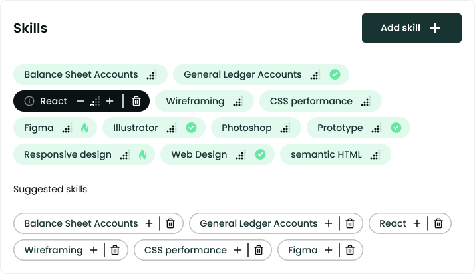
Task: Open the info icon on the React chip
Action: click(x=29, y=101)
